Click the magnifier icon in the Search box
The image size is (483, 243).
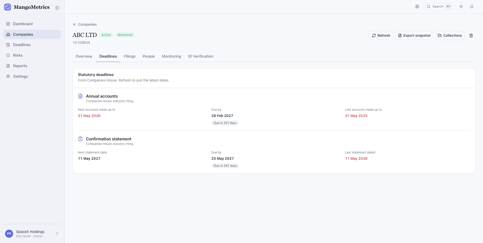[429, 7]
